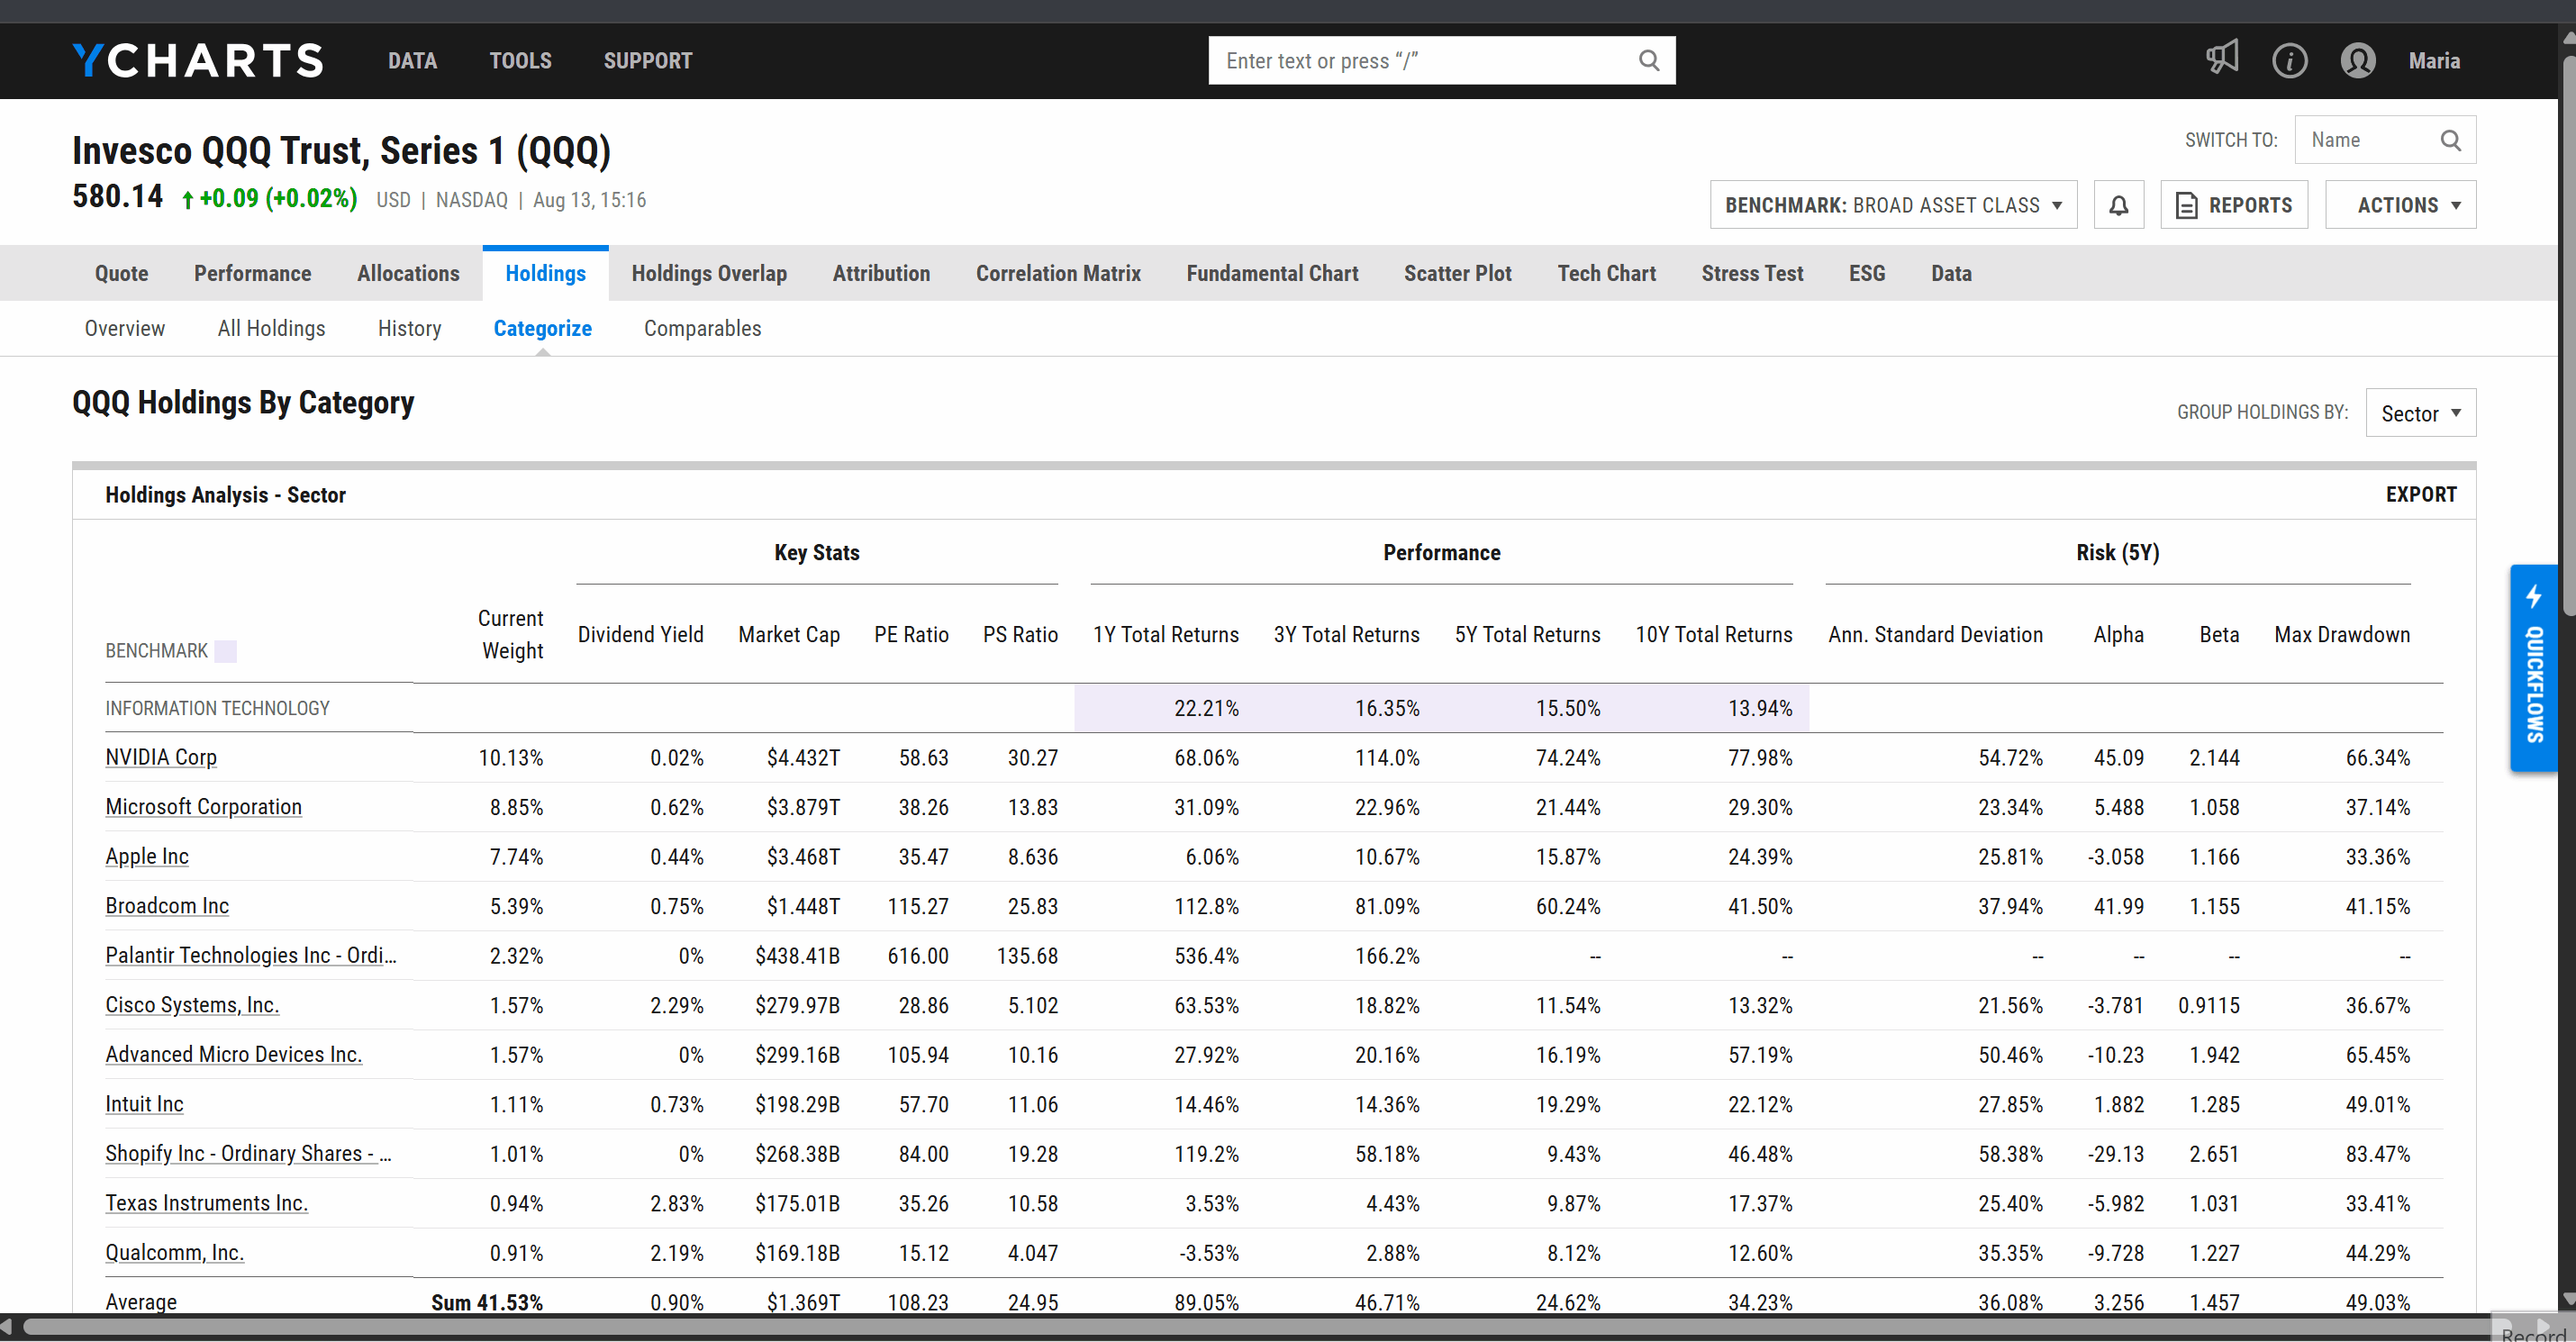This screenshot has height=1342, width=2576.
Task: Open the Actions dropdown
Action: coord(2400,205)
